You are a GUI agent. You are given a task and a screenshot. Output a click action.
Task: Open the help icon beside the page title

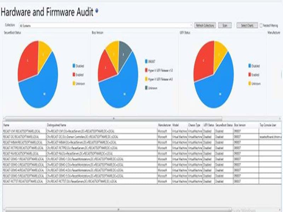(x=97, y=11)
